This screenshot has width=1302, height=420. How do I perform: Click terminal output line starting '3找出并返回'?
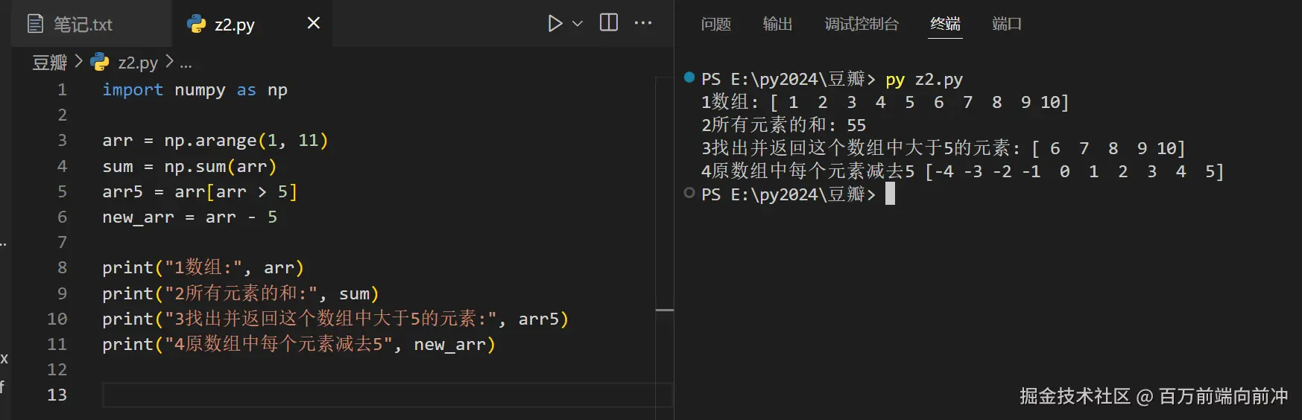pos(943,148)
